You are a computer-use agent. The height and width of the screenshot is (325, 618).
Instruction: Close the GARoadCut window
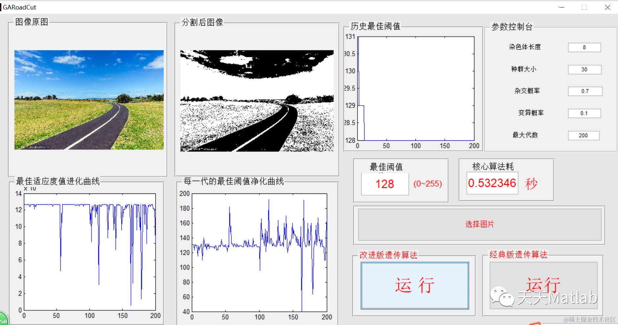(x=607, y=7)
